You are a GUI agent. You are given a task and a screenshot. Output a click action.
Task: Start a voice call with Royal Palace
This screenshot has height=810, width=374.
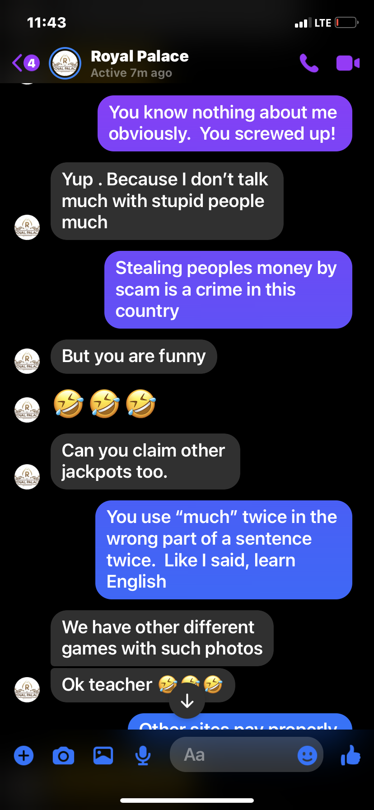309,63
